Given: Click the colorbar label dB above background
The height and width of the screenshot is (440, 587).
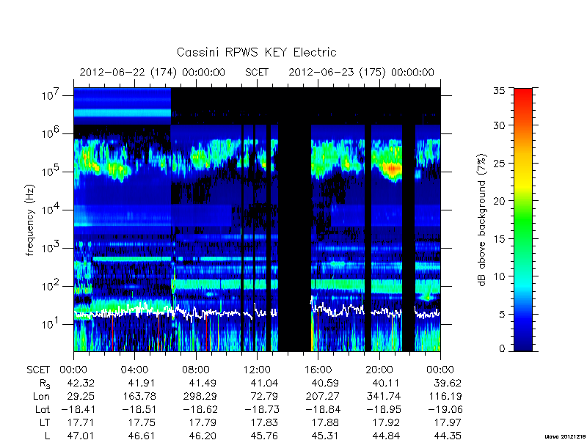Looking at the screenshot, I should [x=482, y=220].
